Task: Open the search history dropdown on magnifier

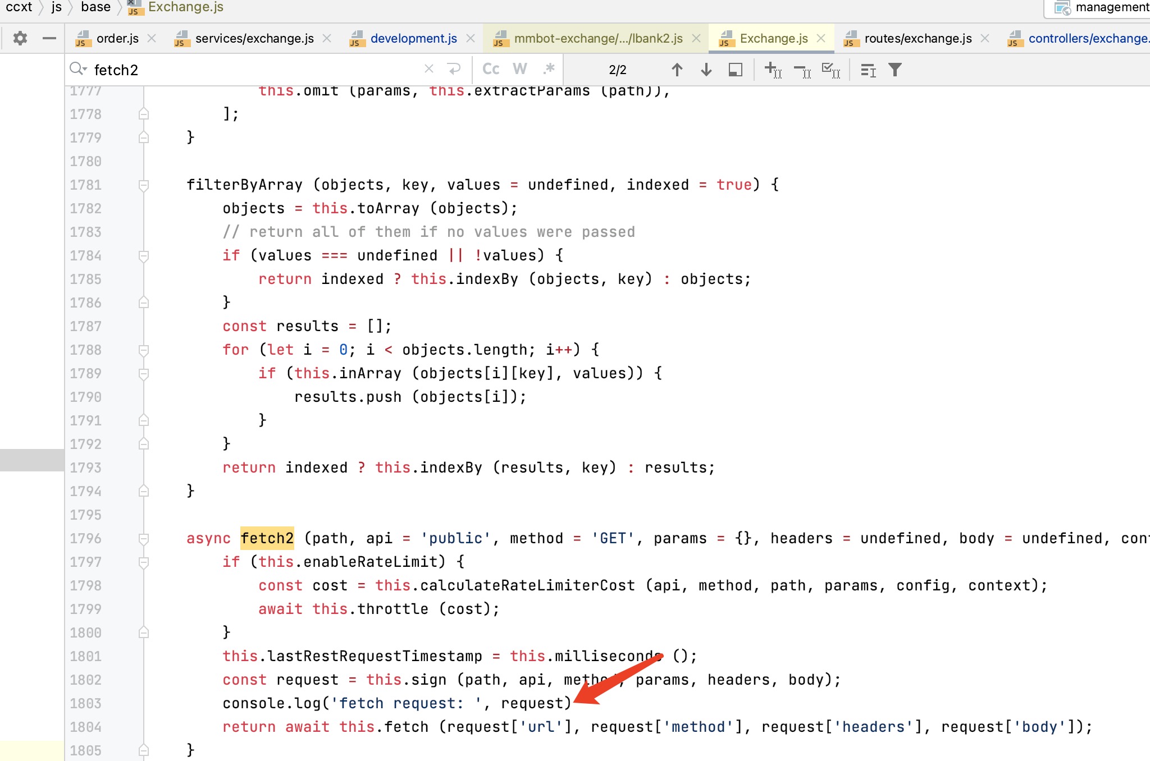Action: (x=78, y=68)
